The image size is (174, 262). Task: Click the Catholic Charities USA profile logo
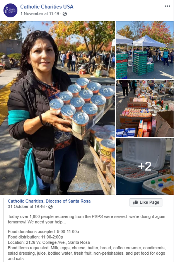coord(10,10)
